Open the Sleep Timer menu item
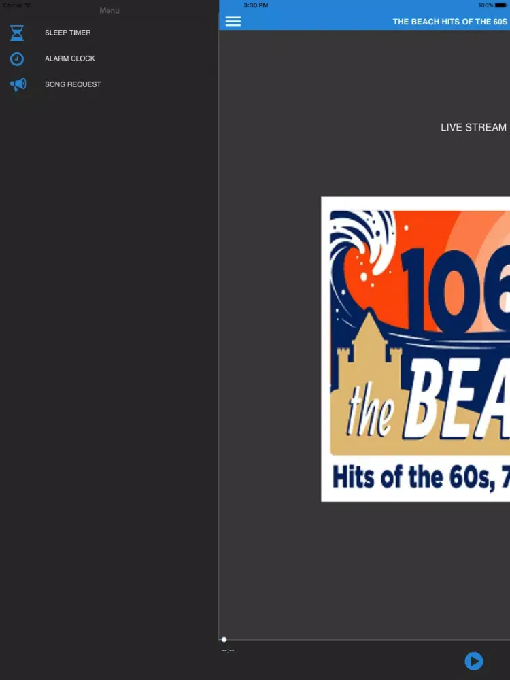Viewport: 510px width, 680px height. click(109, 33)
